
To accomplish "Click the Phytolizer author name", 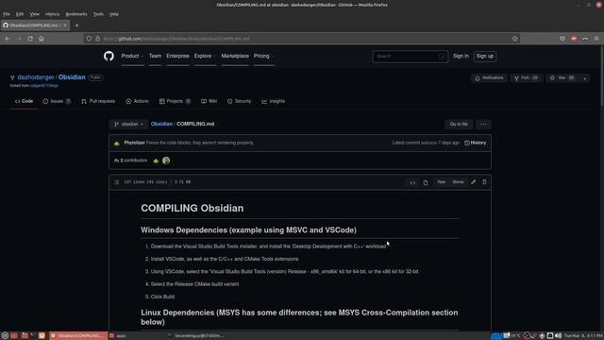I will coord(134,143).
